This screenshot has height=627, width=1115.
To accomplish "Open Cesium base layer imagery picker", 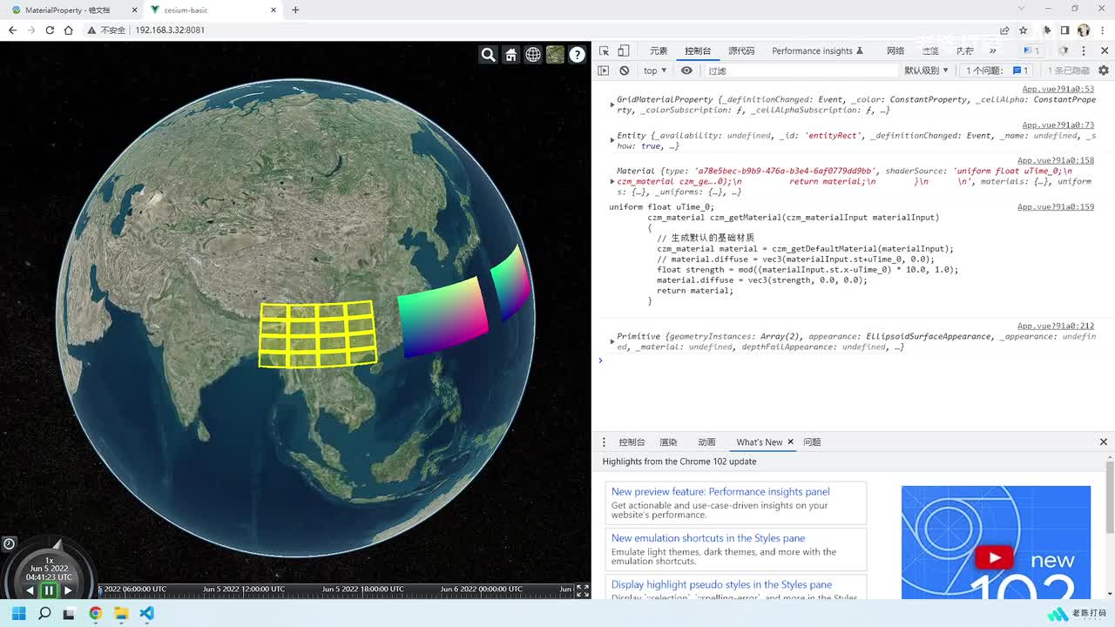I will tap(555, 55).
